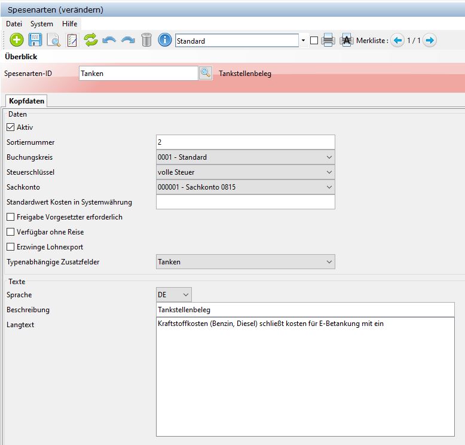Tick the Verfügbar ohne Reise checkbox

tap(11, 232)
